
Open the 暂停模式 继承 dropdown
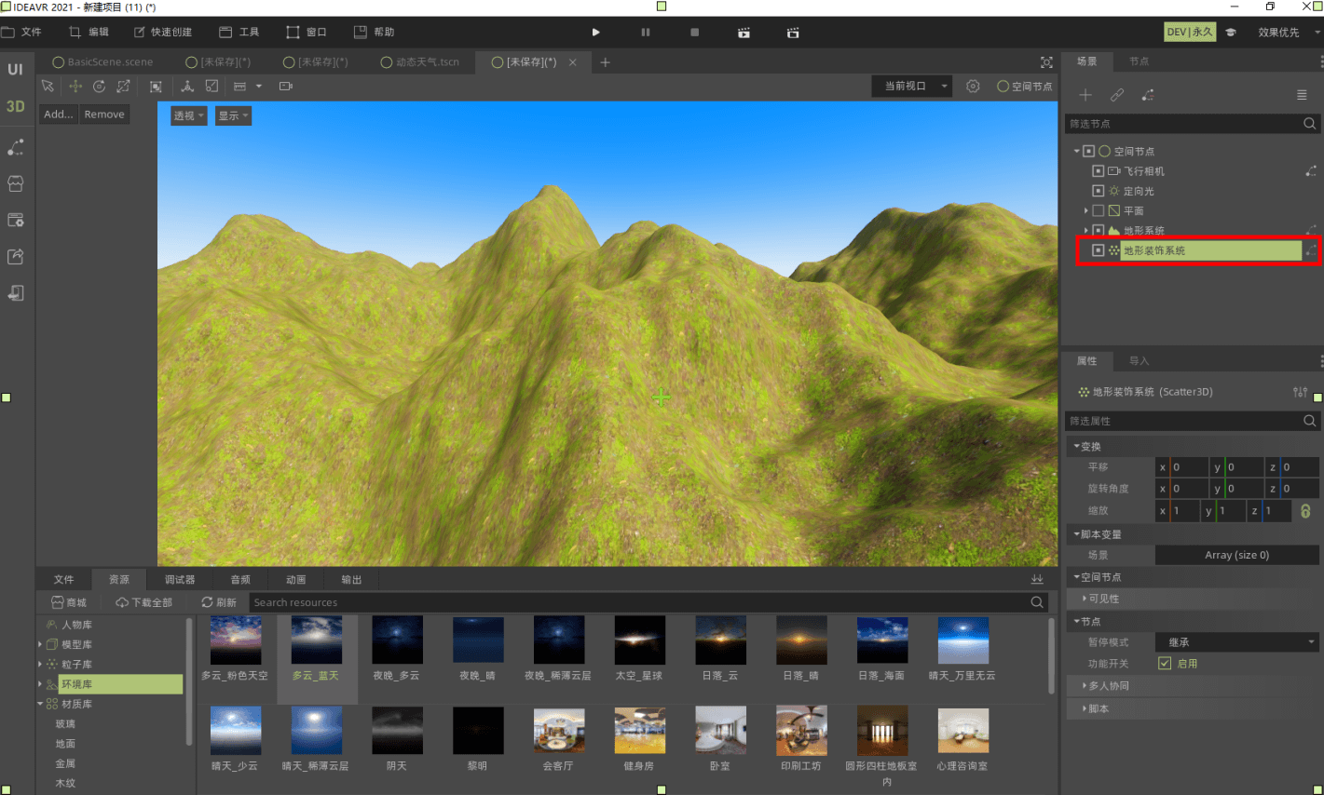pyautogui.click(x=1237, y=642)
